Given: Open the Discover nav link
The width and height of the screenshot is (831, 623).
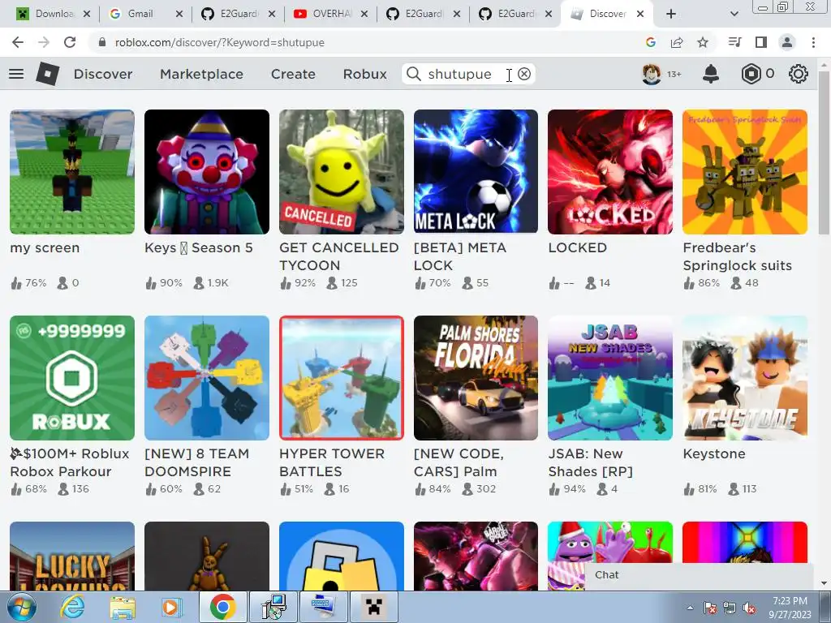Looking at the screenshot, I should pyautogui.click(x=103, y=74).
